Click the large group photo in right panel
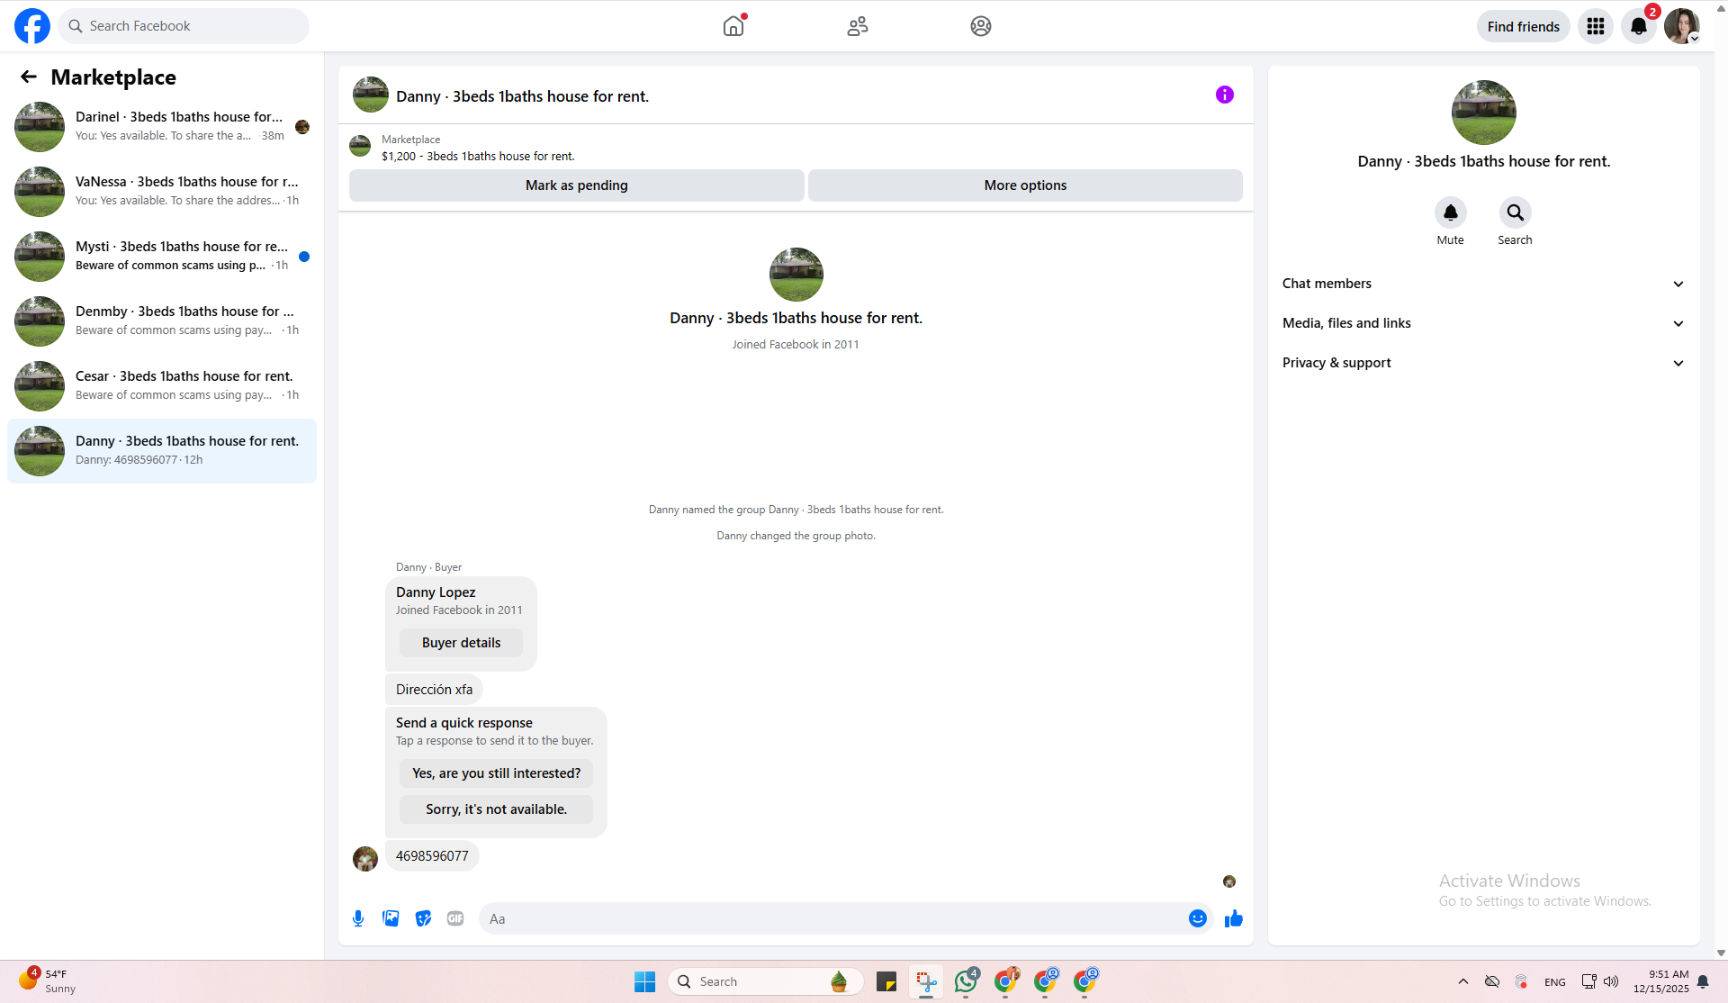 point(1484,113)
